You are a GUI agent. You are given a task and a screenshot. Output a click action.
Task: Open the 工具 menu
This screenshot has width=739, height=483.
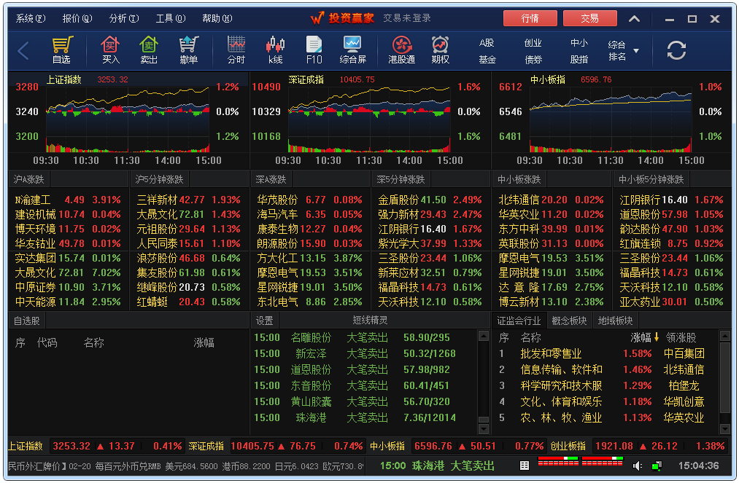pyautogui.click(x=171, y=18)
